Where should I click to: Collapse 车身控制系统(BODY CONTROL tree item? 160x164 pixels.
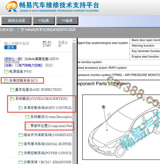(48, 108)
